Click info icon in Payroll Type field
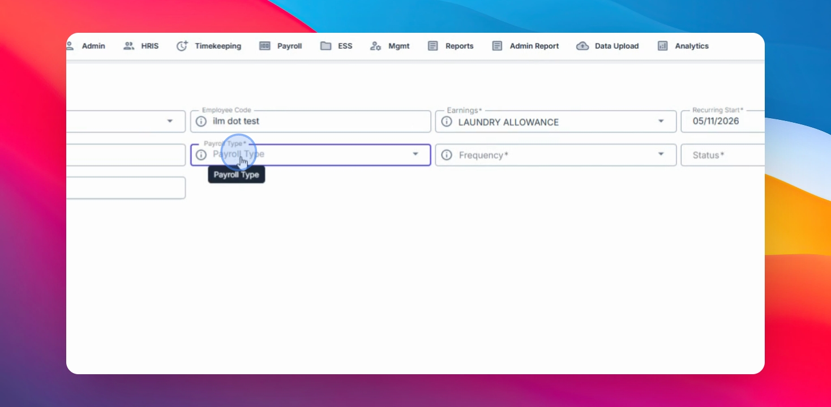This screenshot has height=407, width=831. click(x=201, y=155)
